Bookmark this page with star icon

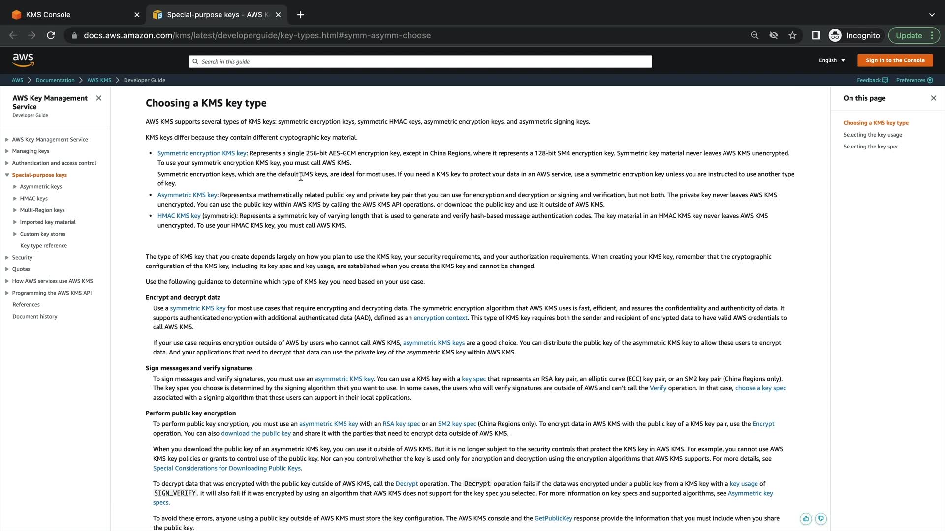[792, 35]
